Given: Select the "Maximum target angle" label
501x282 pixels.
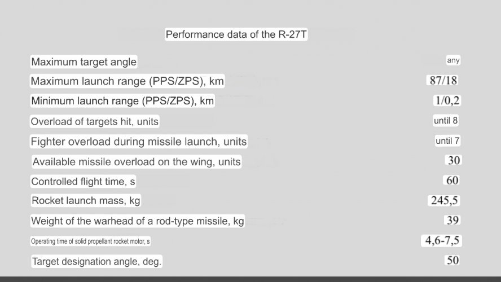Looking at the screenshot, I should pyautogui.click(x=83, y=61).
